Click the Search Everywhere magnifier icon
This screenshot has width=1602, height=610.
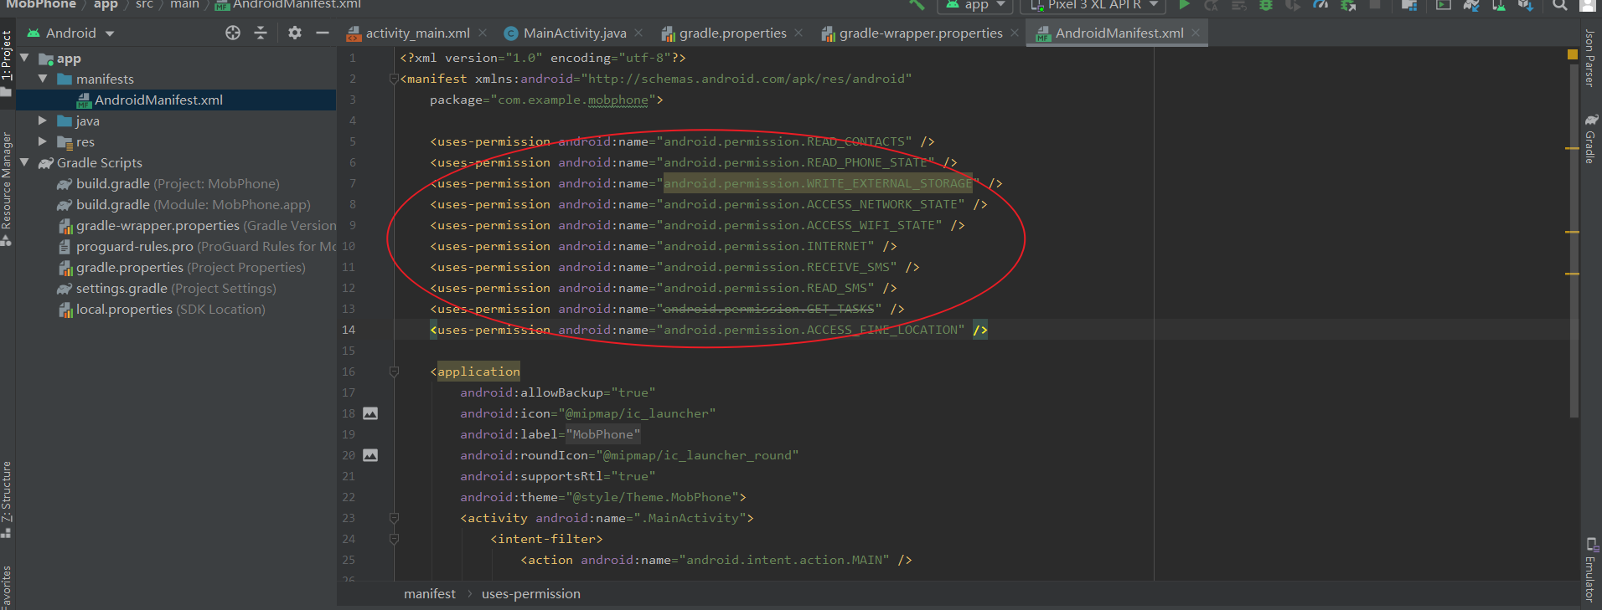tap(1559, 4)
